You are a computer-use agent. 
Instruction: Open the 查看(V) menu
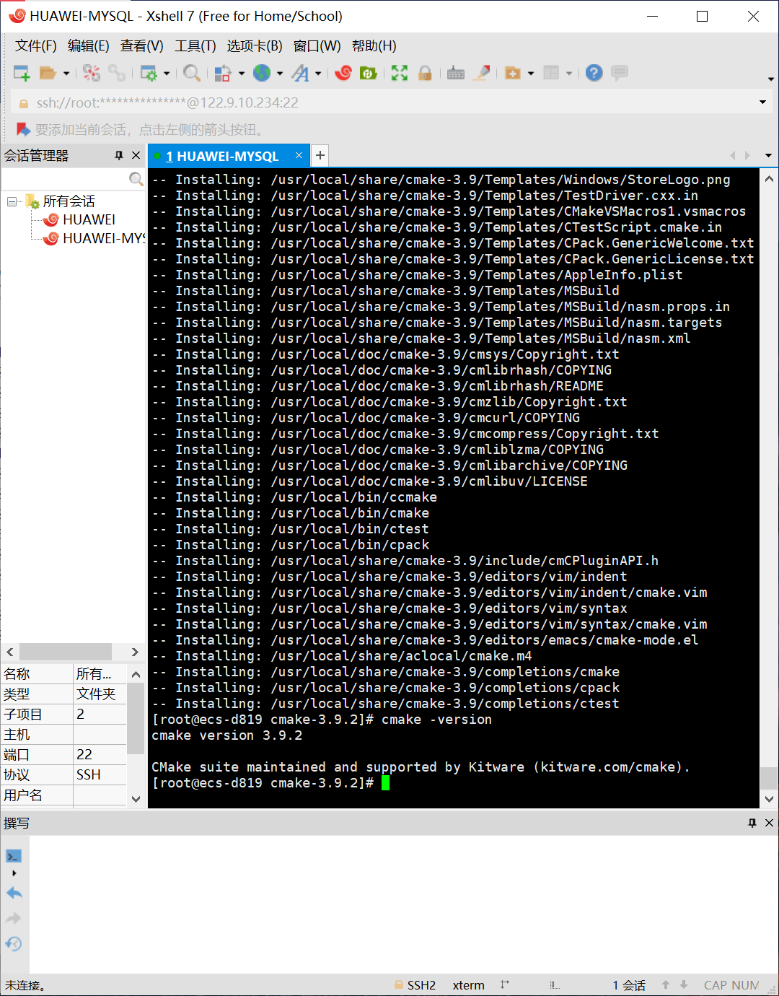pos(142,45)
